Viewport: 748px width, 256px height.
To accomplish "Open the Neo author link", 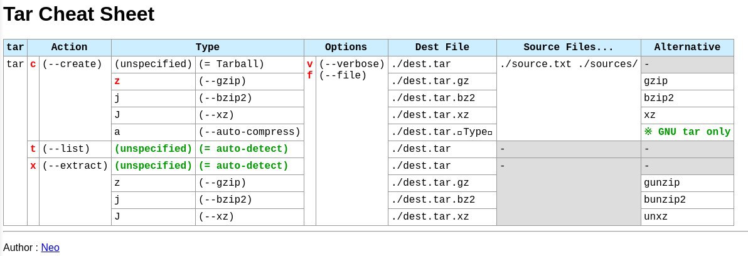I will pyautogui.click(x=50, y=247).
